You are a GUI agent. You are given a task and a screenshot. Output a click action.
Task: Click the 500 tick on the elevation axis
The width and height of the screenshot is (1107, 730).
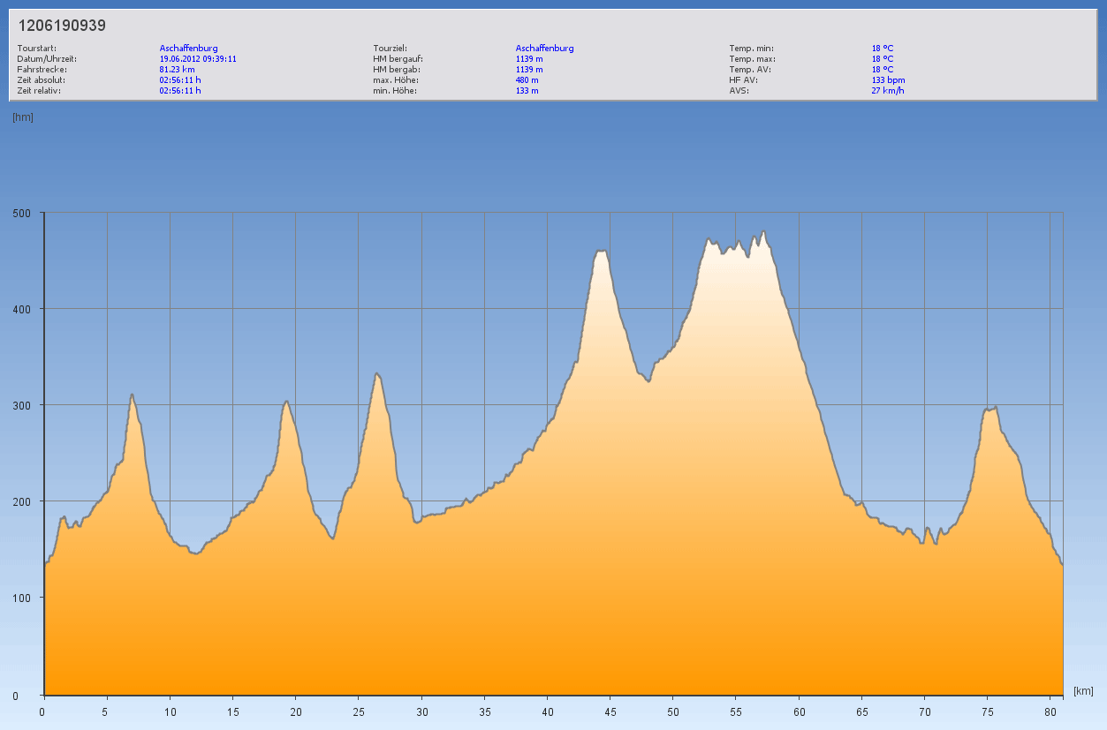point(22,213)
